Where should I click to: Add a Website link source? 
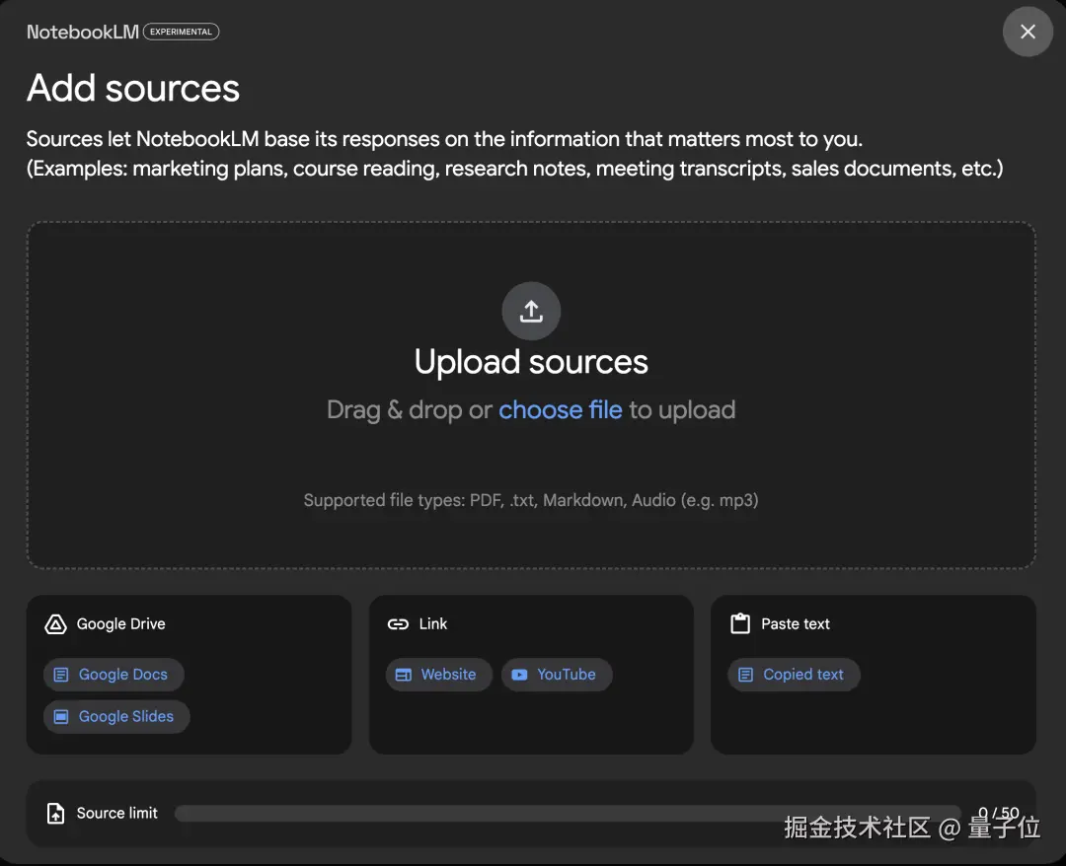tap(438, 675)
